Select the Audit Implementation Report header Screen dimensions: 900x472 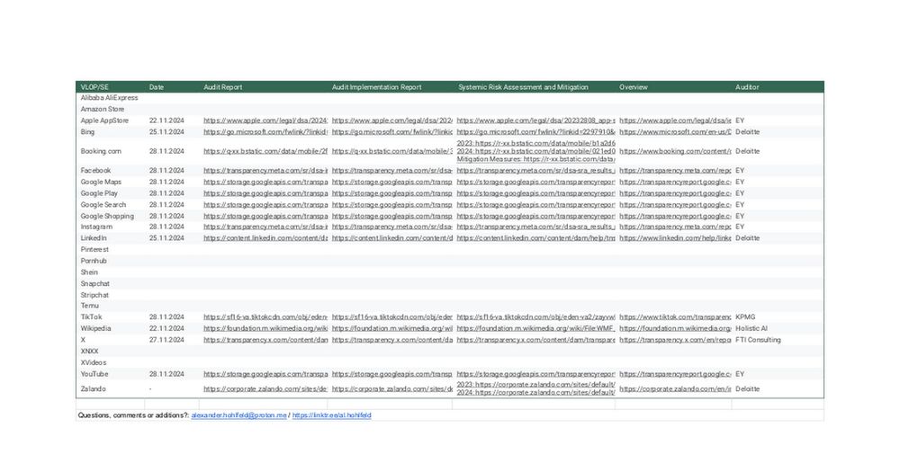(376, 87)
